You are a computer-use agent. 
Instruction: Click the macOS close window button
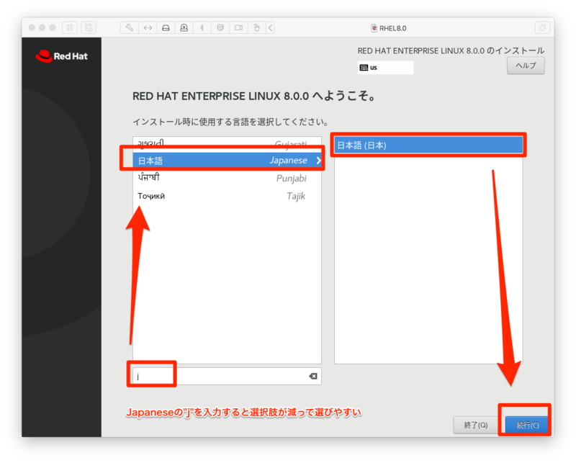click(32, 27)
